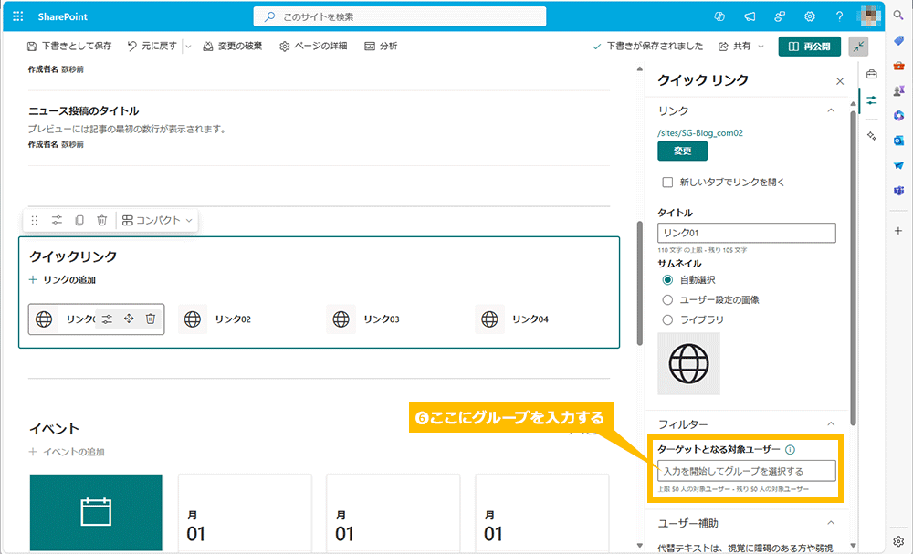Open dropdown arrow next to 元に戻す

coord(188,46)
